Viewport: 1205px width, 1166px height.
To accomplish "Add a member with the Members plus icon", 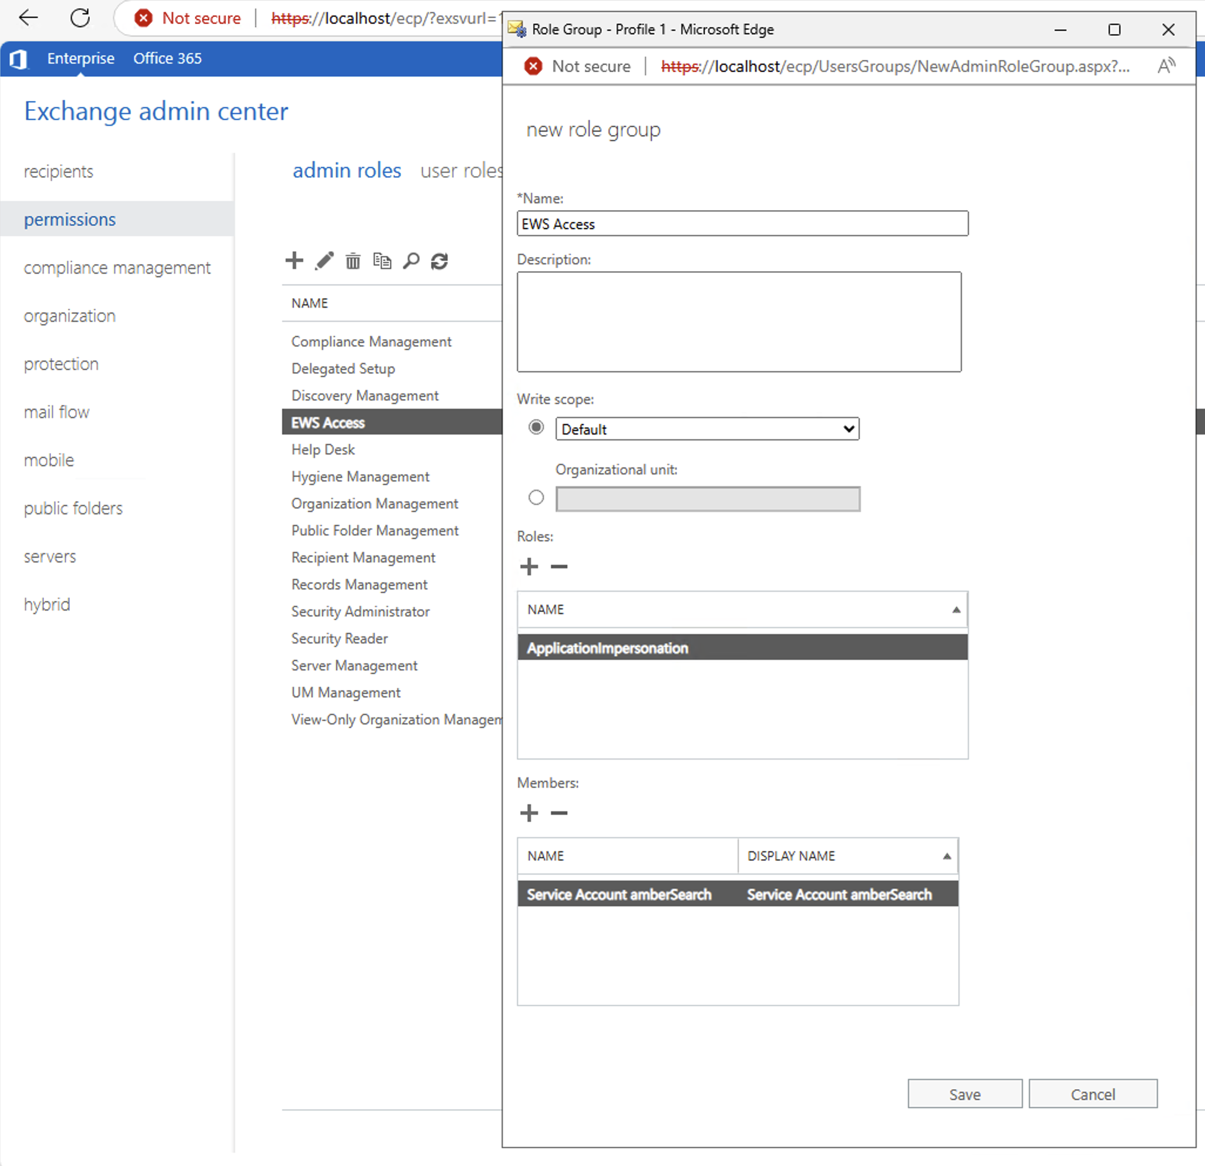I will pyautogui.click(x=529, y=813).
